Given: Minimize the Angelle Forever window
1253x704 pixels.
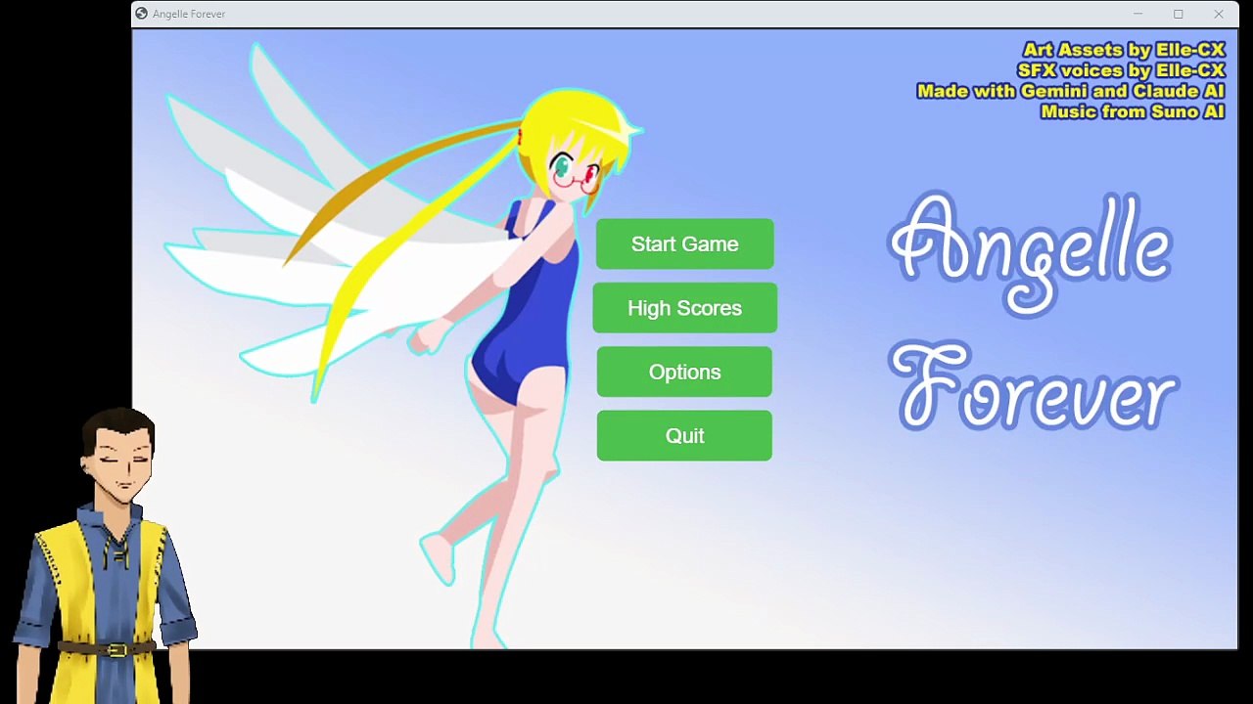Looking at the screenshot, I should tap(1137, 14).
